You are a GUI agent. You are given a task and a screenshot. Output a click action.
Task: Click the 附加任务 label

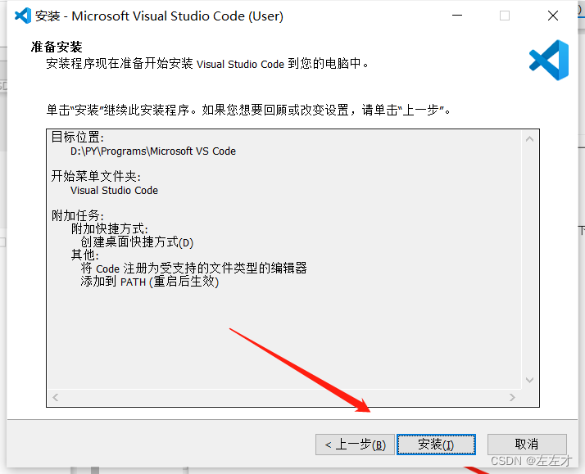[x=77, y=215]
